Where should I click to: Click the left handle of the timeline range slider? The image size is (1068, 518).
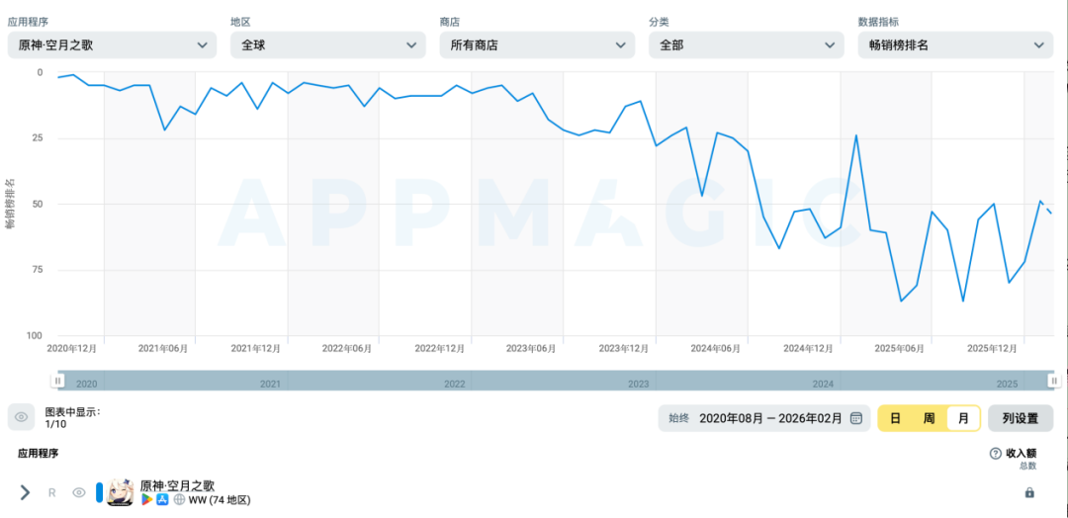(x=58, y=381)
